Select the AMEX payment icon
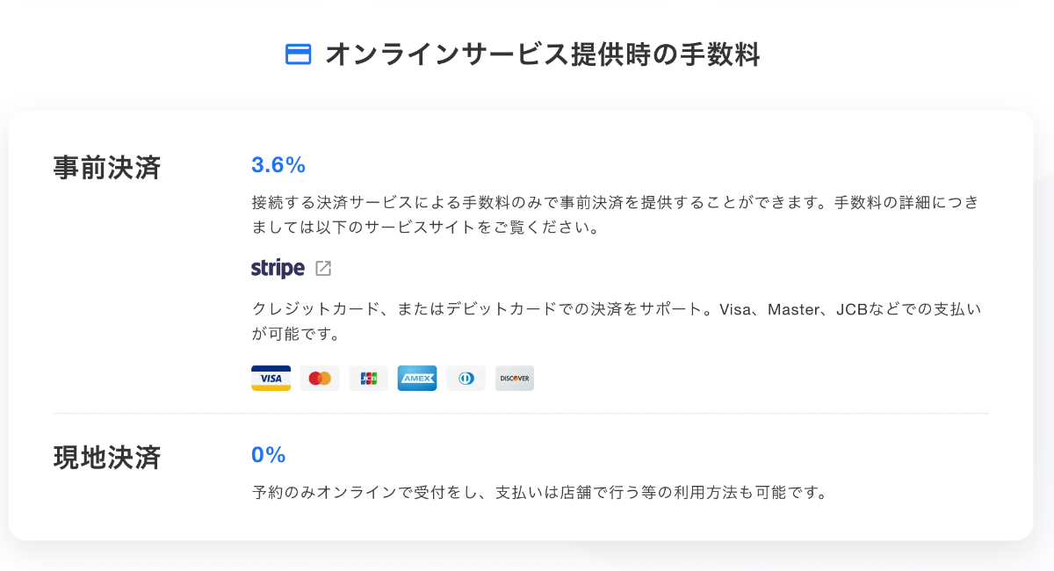 (x=417, y=378)
